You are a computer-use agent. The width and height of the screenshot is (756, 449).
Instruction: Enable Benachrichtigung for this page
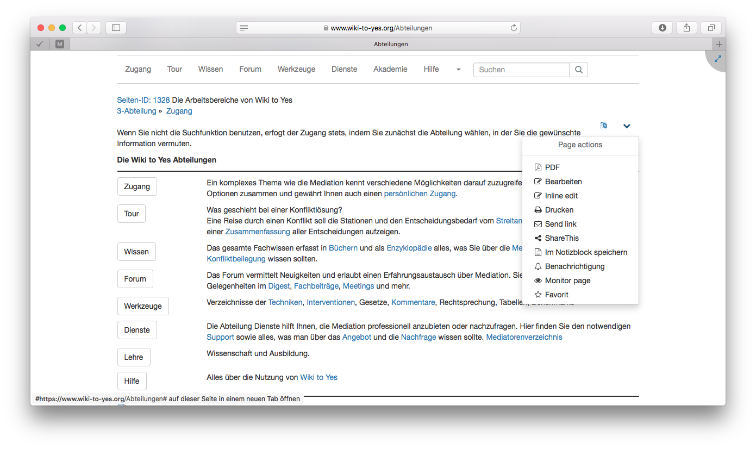pos(574,266)
